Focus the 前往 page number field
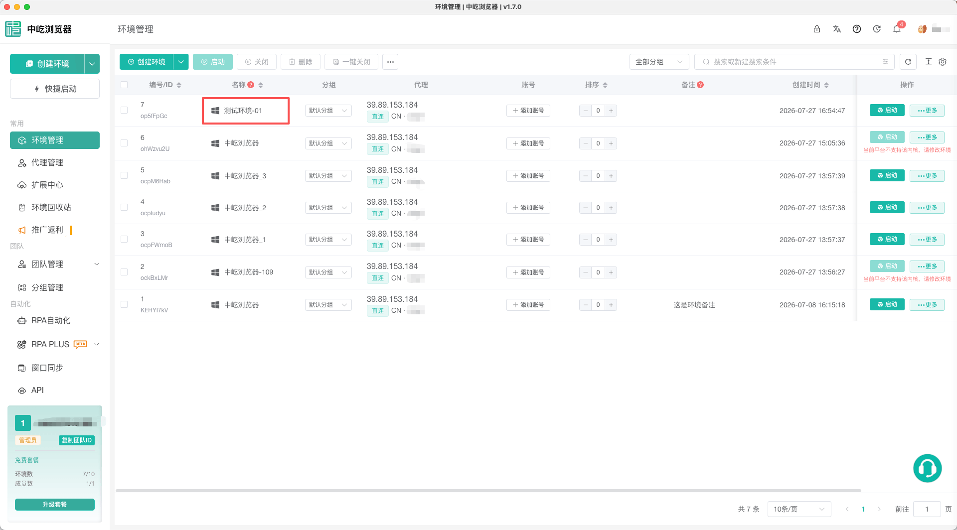Viewport: 957px width, 530px height. click(x=927, y=509)
